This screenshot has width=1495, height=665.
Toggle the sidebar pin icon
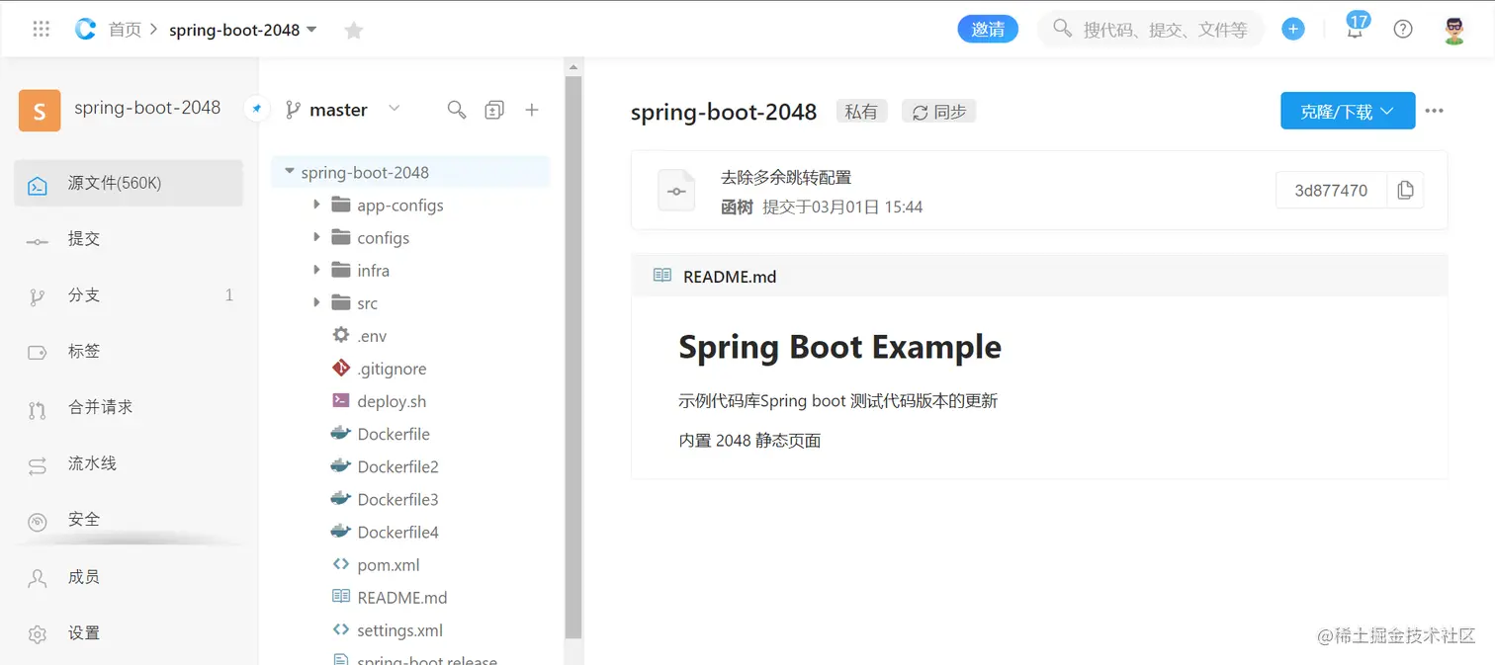pos(256,110)
